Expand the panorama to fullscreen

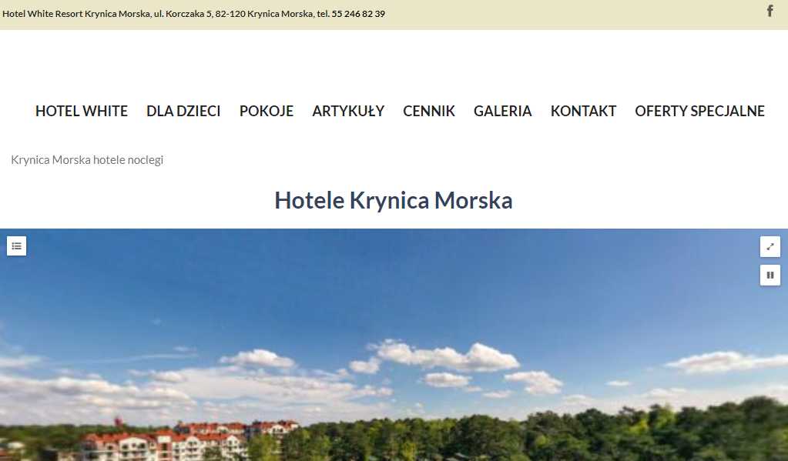pyautogui.click(x=770, y=246)
